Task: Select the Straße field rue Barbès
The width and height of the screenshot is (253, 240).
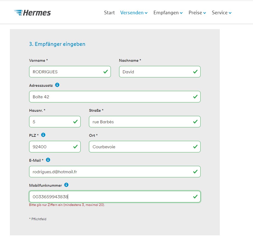Action: click(145, 122)
